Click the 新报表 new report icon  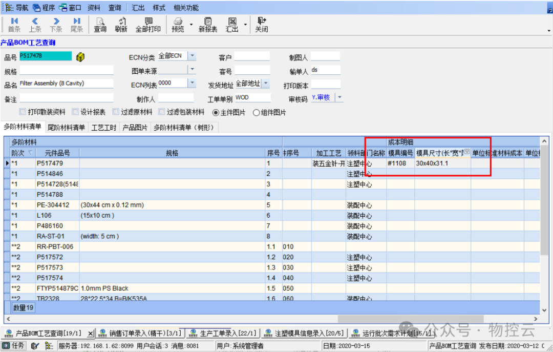pos(207,25)
